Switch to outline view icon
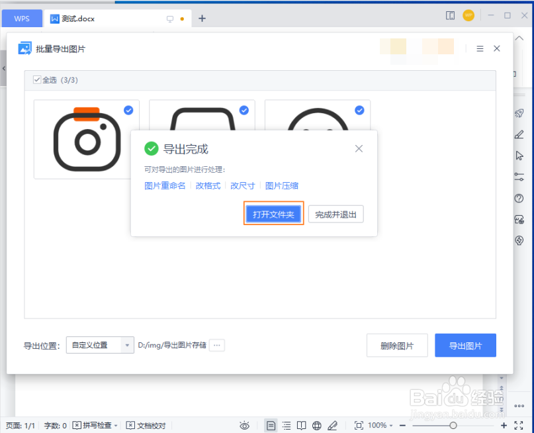 point(287,425)
